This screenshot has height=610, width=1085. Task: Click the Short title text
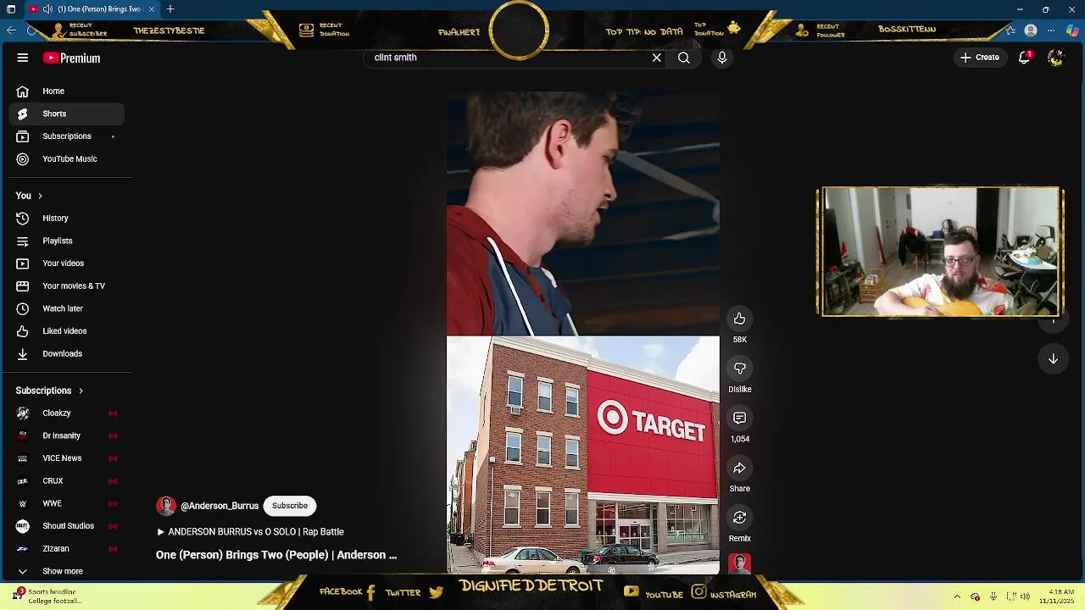(276, 555)
